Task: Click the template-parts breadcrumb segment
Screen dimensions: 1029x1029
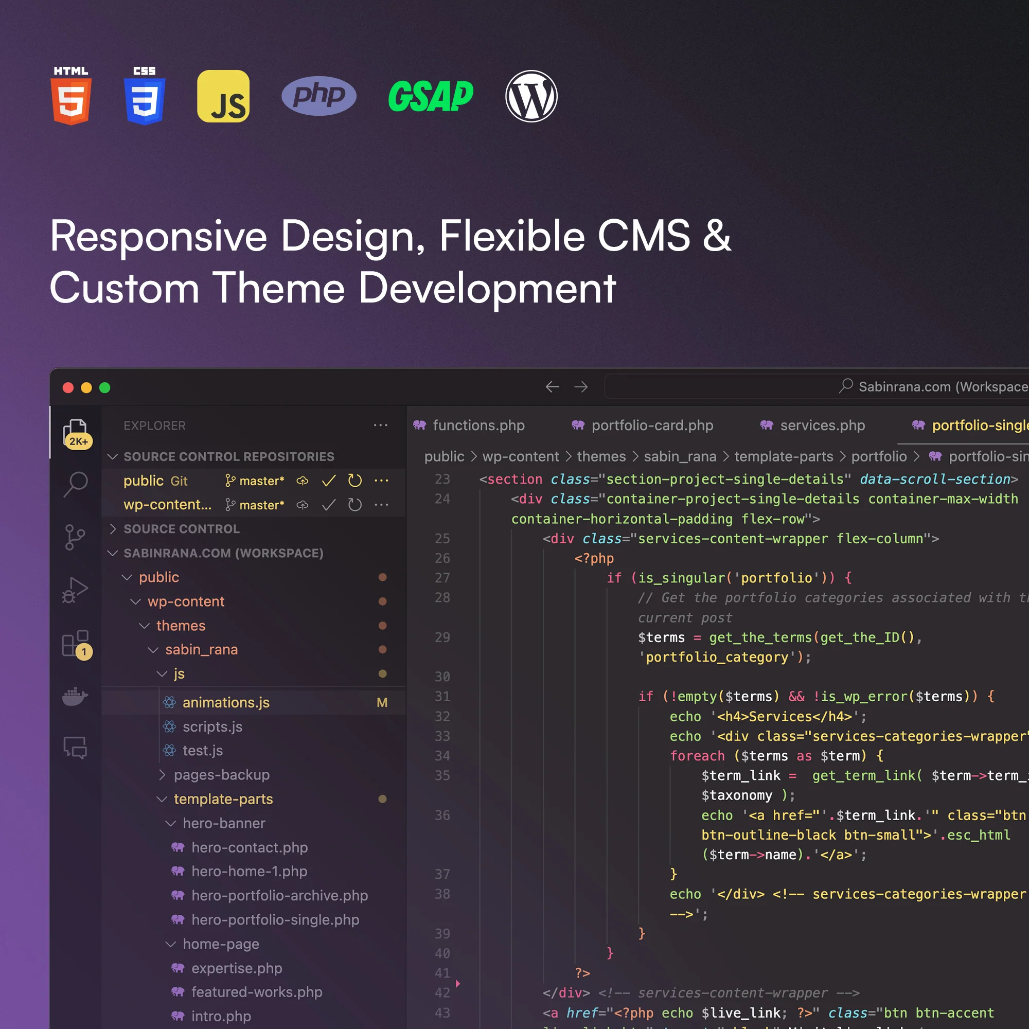Action: 784,456
